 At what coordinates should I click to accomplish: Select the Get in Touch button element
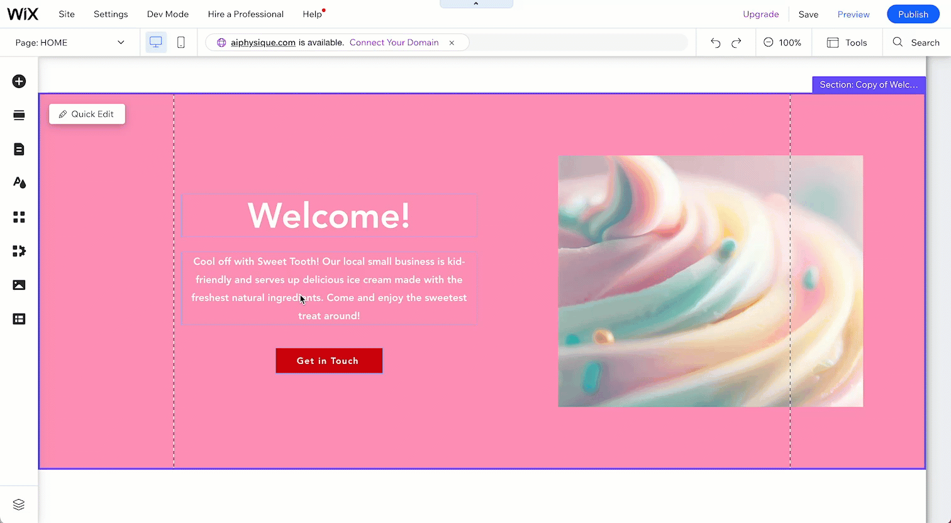[x=329, y=361]
